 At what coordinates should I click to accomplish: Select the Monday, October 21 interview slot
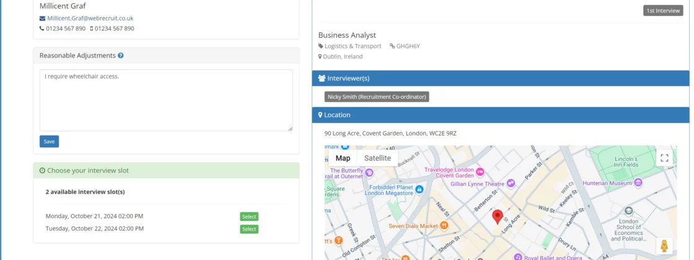pos(249,217)
